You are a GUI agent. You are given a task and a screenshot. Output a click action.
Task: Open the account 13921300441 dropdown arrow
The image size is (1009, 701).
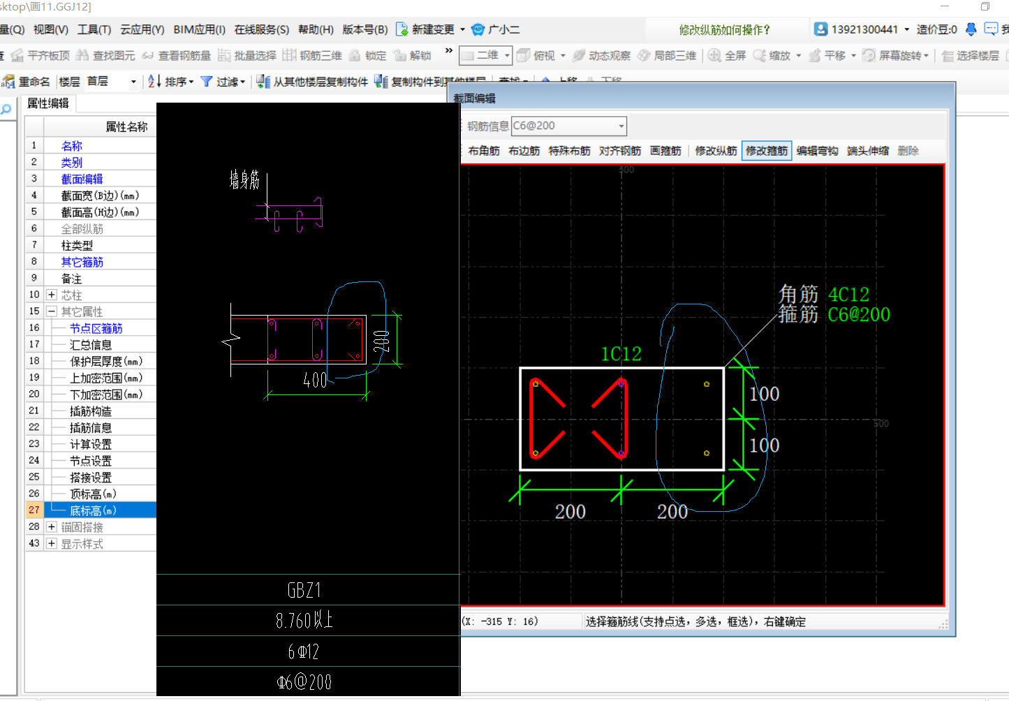(x=907, y=29)
